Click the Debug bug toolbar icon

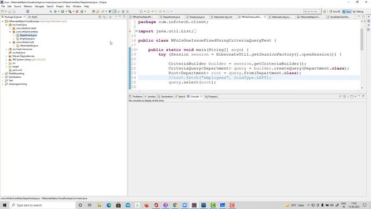(56, 12)
